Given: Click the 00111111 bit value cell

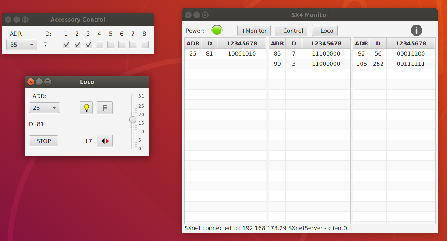Looking at the screenshot, I should (x=411, y=64).
